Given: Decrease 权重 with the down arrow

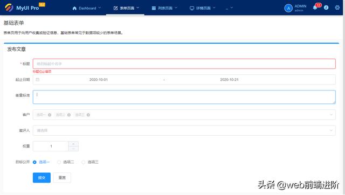Looking at the screenshot, I should pyautogui.click(x=73, y=149).
